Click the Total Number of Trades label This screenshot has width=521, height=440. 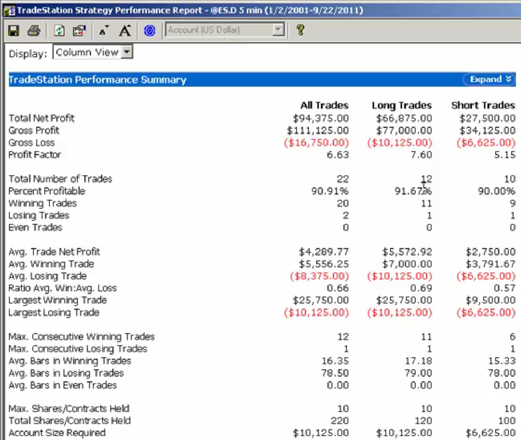pos(60,179)
